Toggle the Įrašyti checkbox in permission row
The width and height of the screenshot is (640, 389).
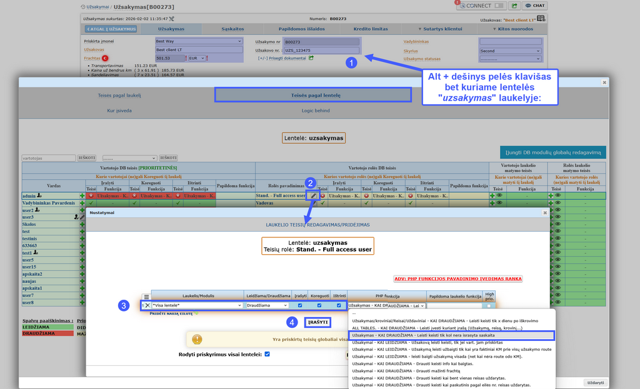pos(300,305)
